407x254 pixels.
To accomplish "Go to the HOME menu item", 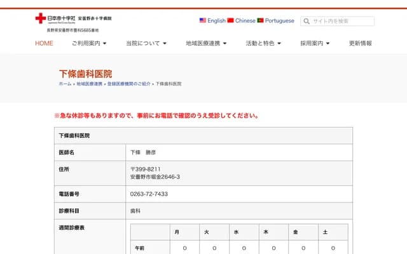I will click(44, 43).
